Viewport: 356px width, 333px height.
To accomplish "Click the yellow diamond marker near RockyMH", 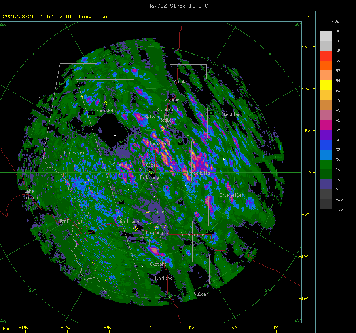I will click(x=106, y=103).
